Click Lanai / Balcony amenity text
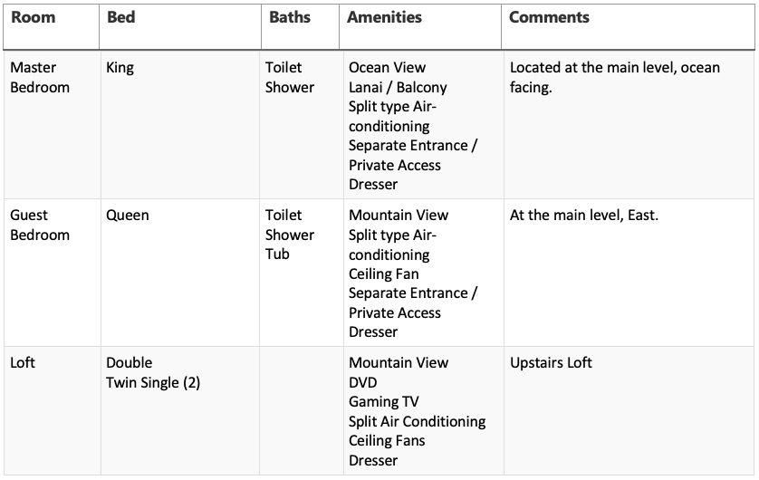 (x=398, y=87)
